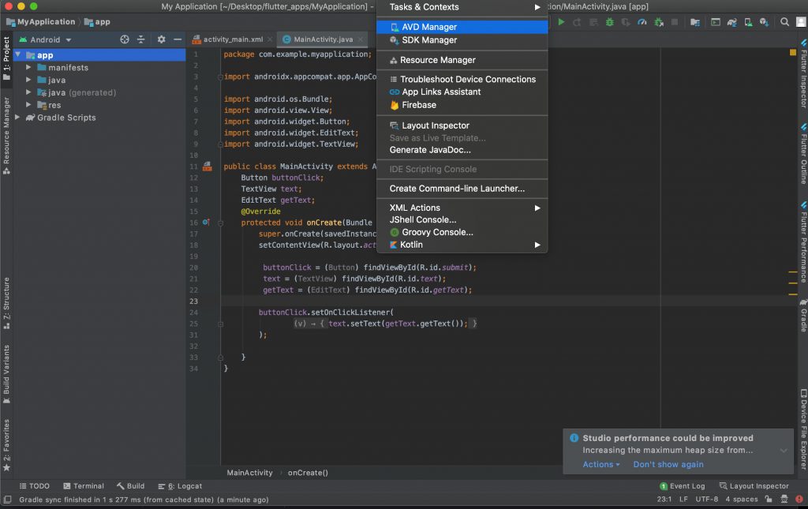Sync project with Gradle files elephant icon
The height and width of the screenshot is (509, 808).
point(731,22)
